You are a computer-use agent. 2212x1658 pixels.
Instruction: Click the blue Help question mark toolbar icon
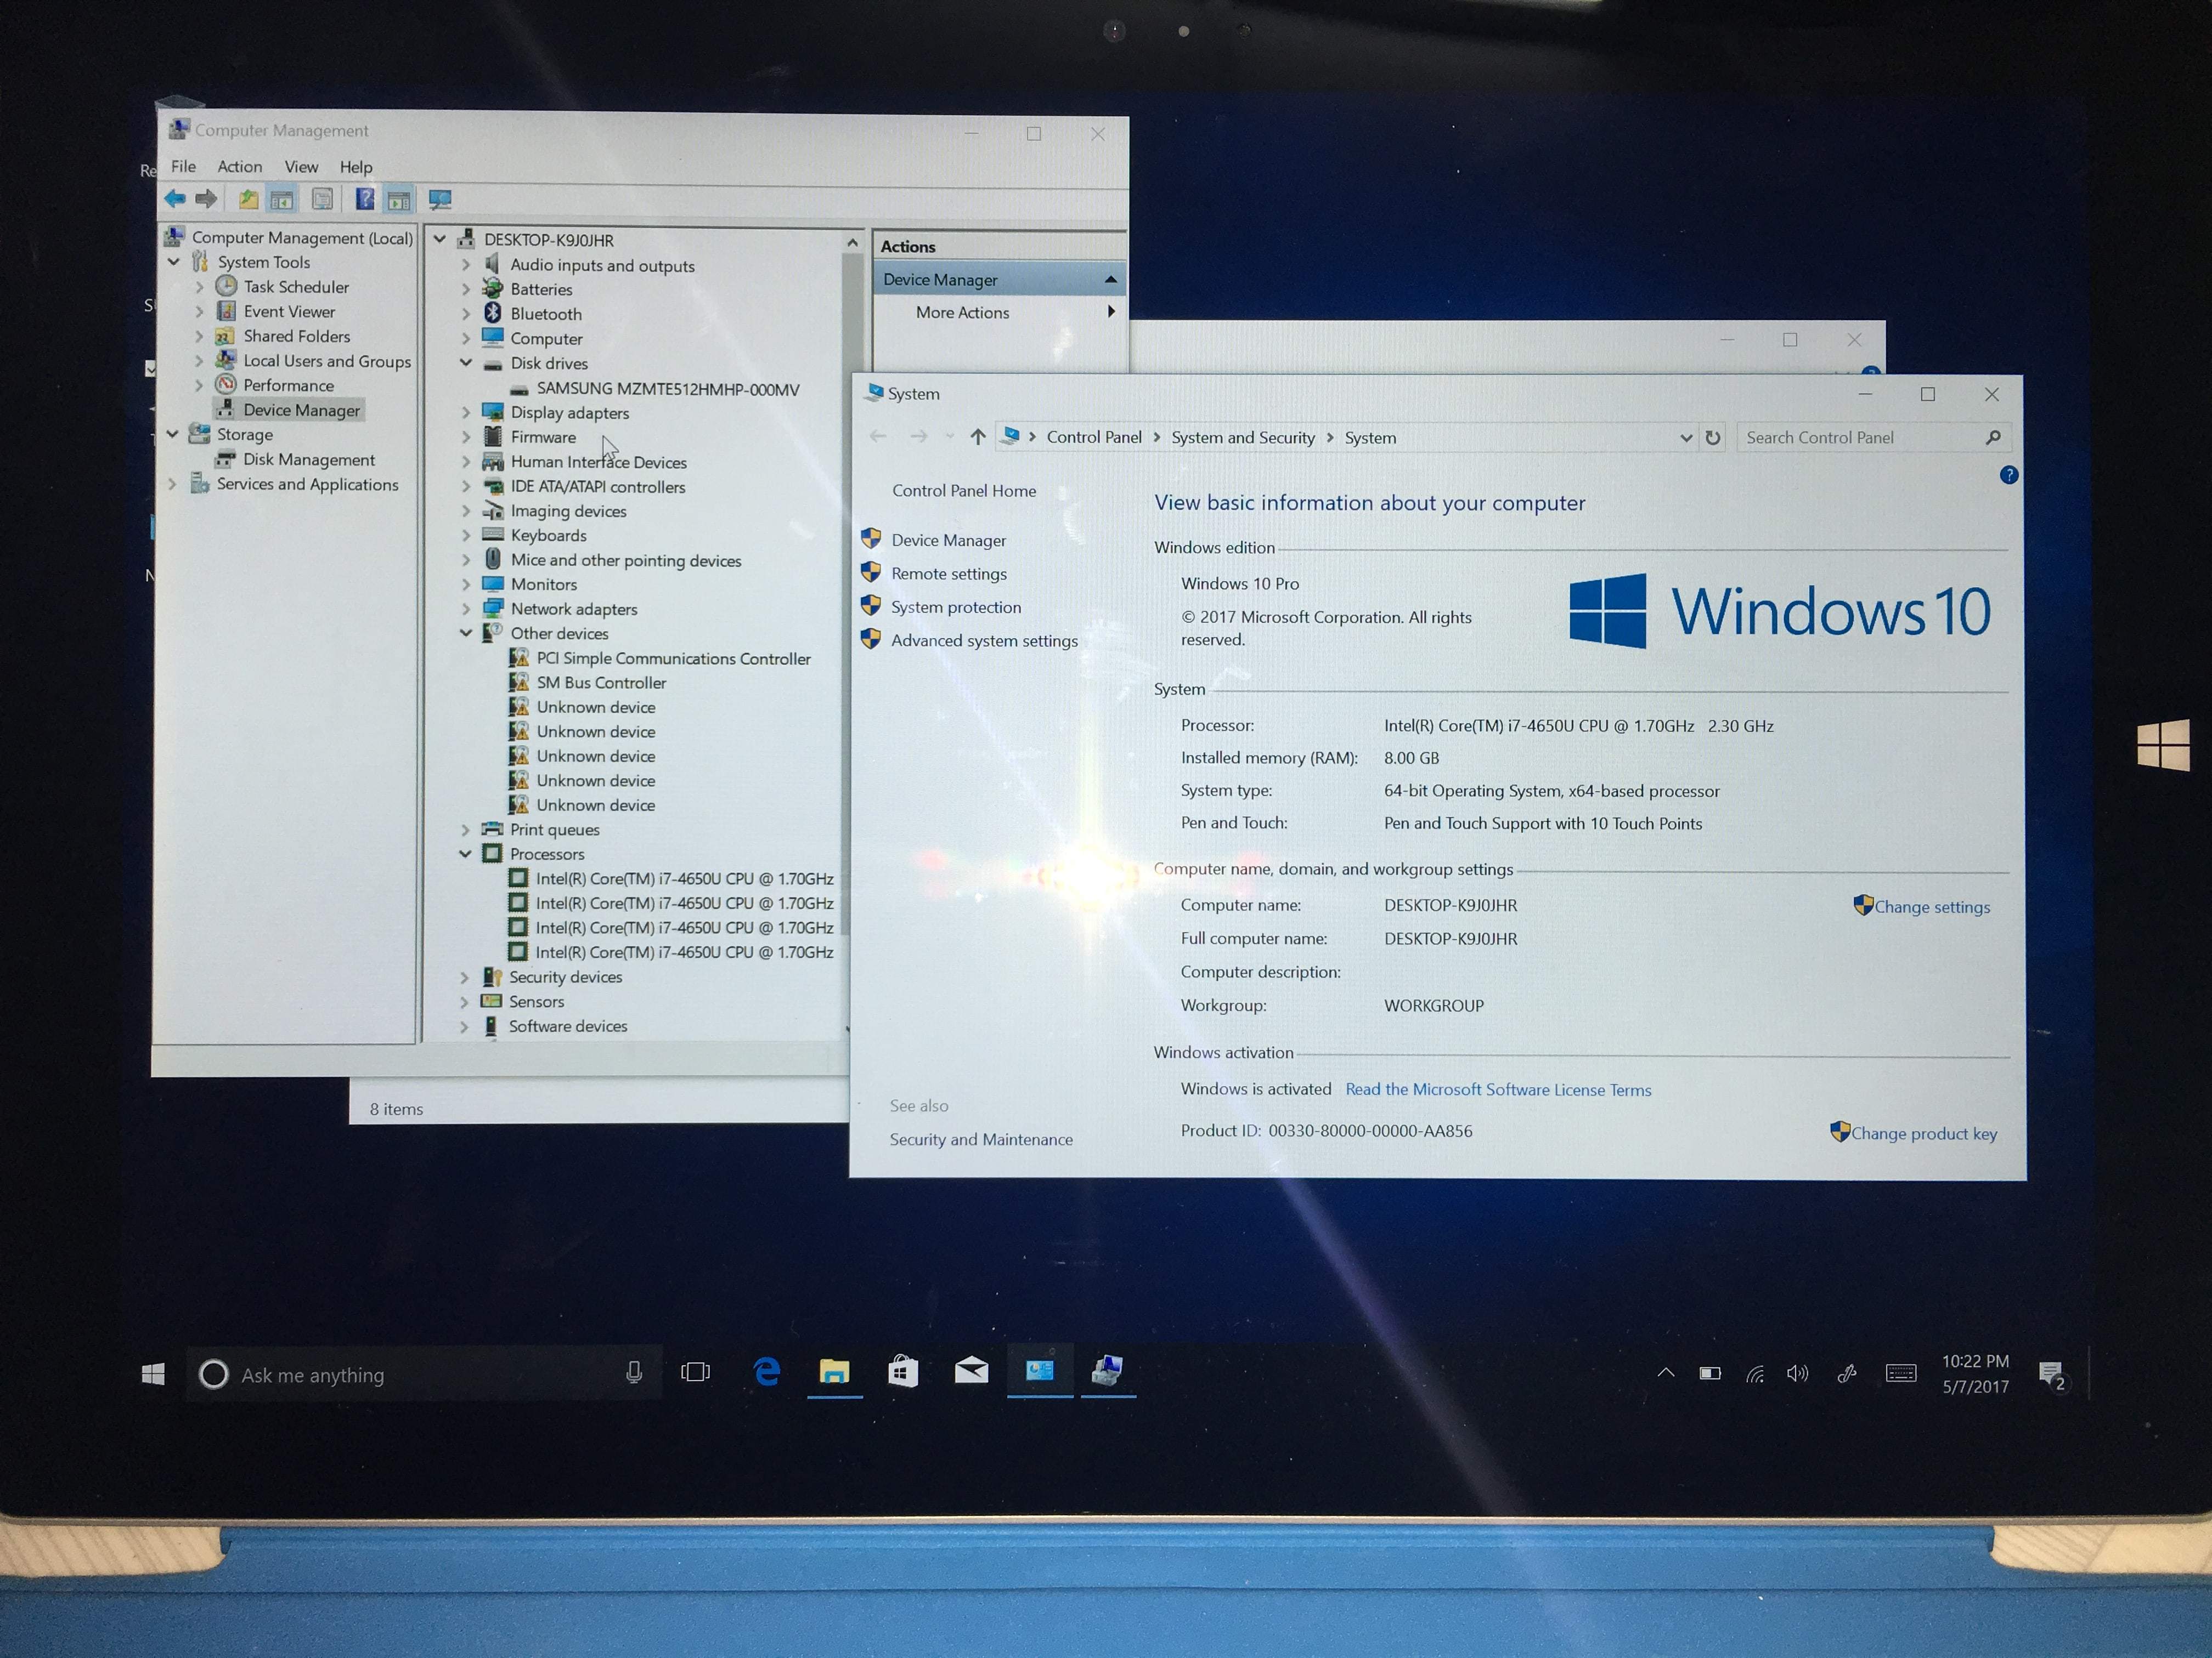tap(365, 200)
